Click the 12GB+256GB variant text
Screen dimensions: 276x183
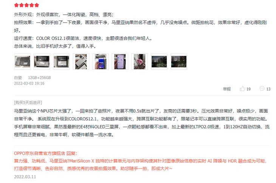(x=39, y=78)
